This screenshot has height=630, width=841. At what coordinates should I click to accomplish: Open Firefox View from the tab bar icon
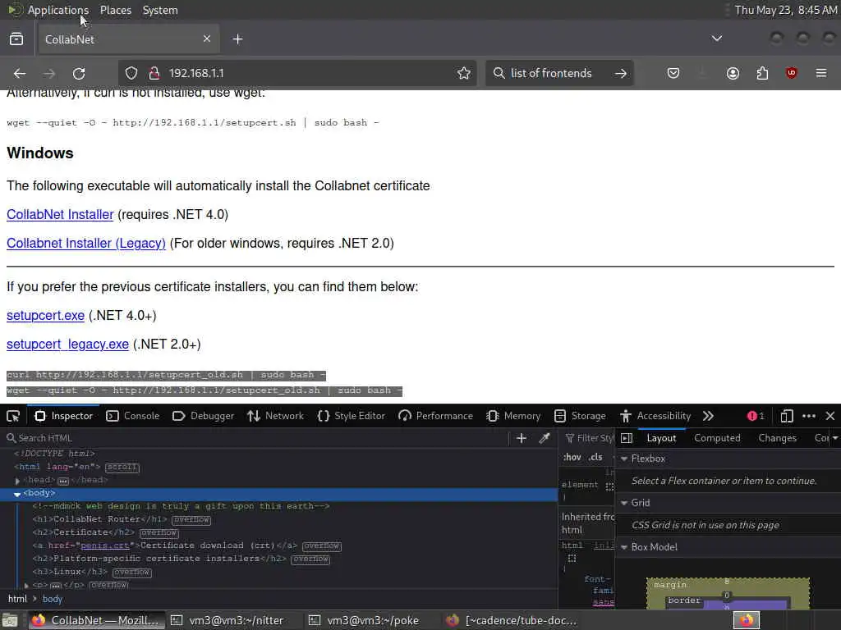click(16, 39)
